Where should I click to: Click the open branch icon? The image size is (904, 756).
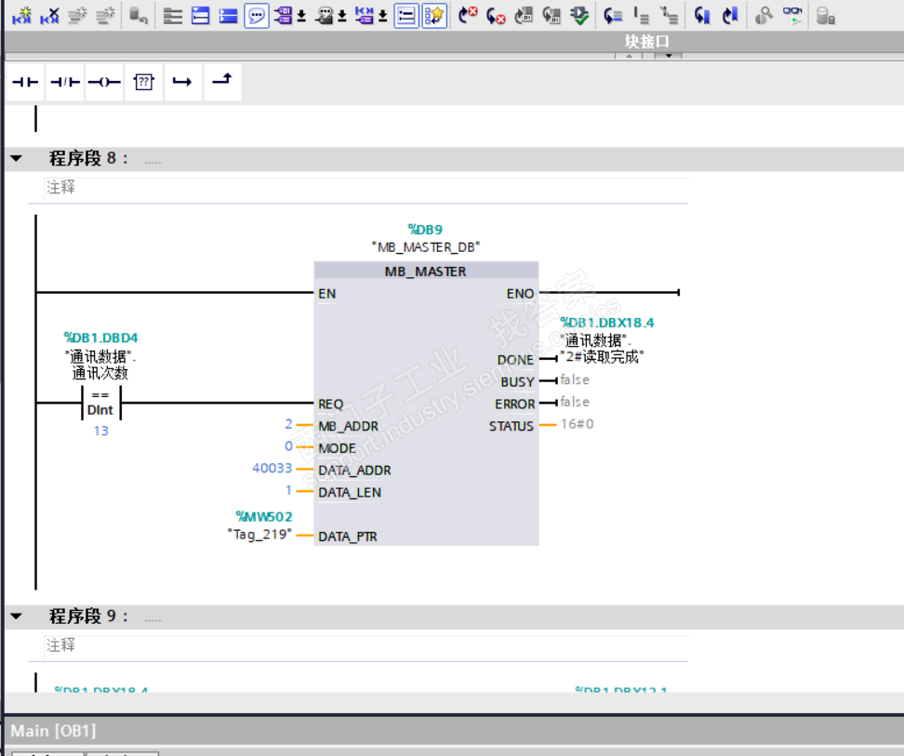coord(182,82)
